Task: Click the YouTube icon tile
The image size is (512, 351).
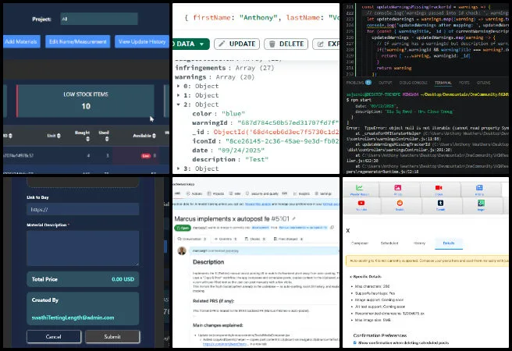Action: coord(361,203)
